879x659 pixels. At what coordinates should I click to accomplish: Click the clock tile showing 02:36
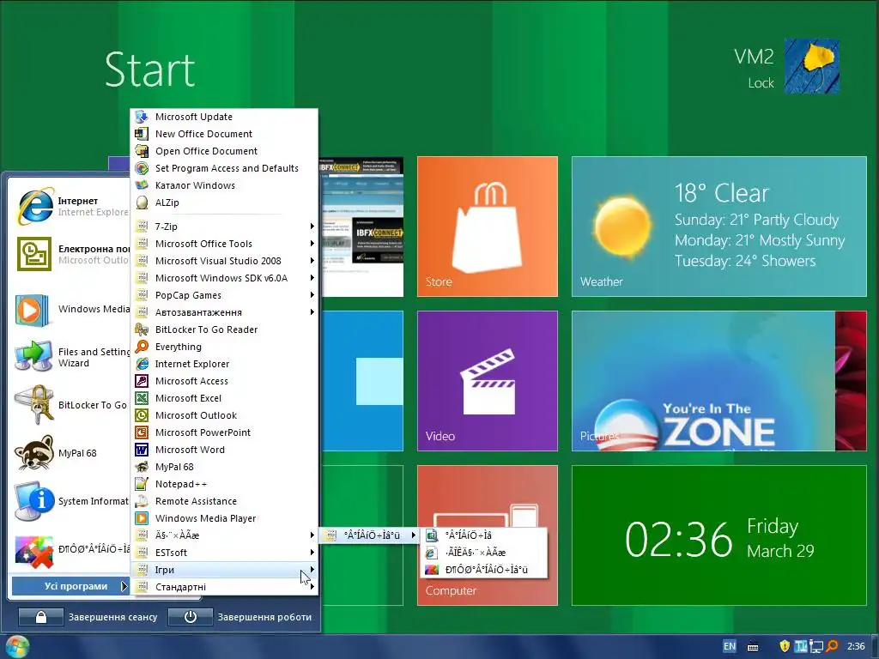coord(718,535)
